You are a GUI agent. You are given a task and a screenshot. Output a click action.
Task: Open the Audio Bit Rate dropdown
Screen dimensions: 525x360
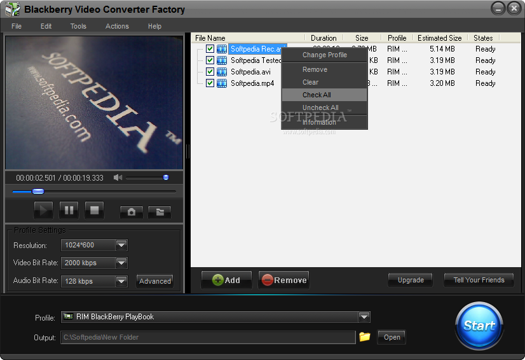pos(121,281)
